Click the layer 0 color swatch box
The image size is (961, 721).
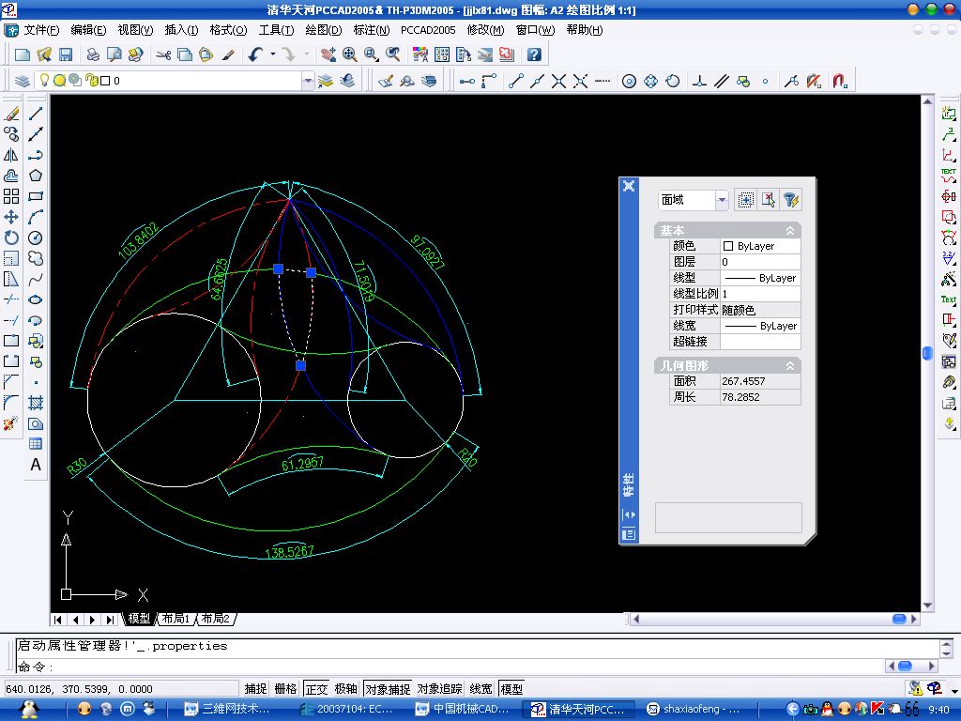[x=105, y=81]
